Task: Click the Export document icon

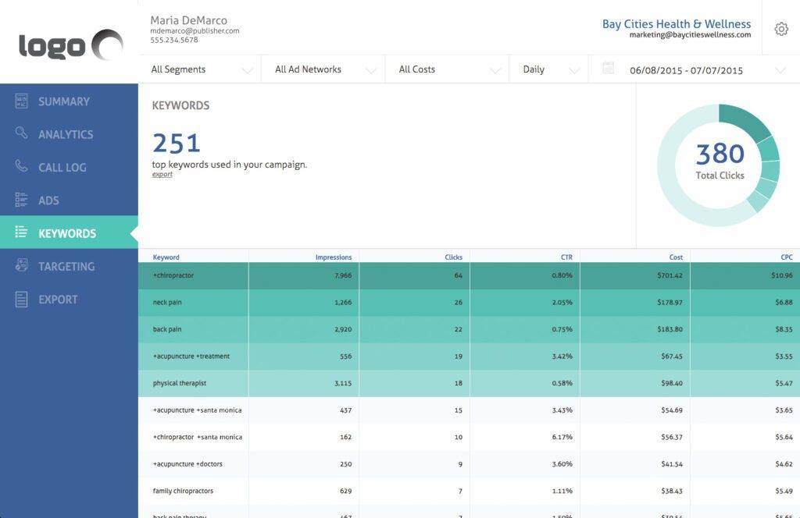Action: tap(21, 299)
